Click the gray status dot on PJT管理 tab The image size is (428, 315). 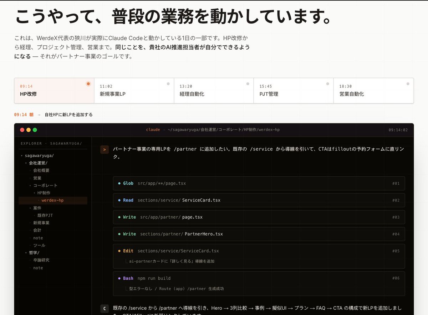pos(328,84)
